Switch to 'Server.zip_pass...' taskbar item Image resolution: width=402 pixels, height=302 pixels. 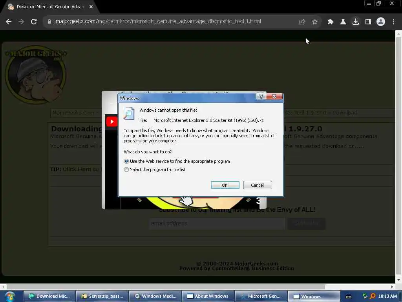102,296
